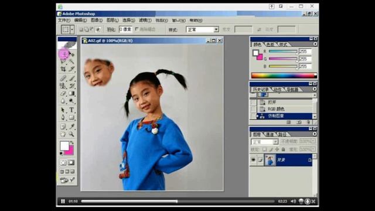Open the 样式 style dropdown showing 正常
375x211 pixels.
[x=202, y=29]
